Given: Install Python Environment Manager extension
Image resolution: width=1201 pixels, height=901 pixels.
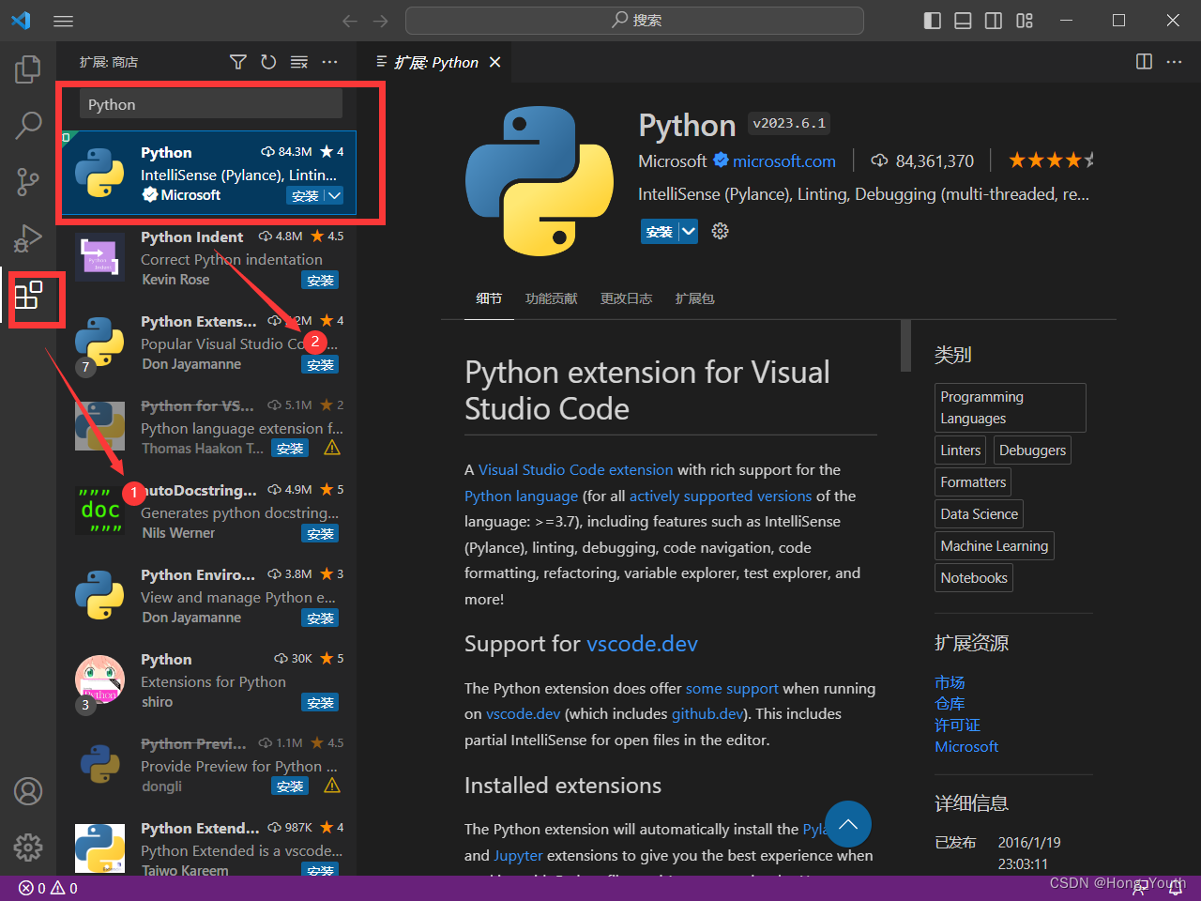Looking at the screenshot, I should [320, 618].
